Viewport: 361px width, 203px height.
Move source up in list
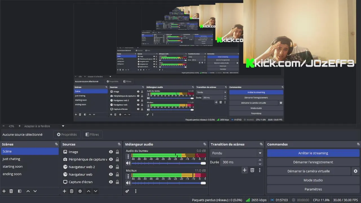point(89,191)
